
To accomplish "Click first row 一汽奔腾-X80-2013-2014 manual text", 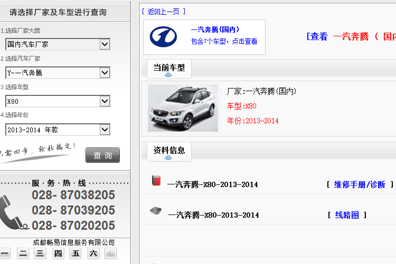I will click(x=212, y=185).
